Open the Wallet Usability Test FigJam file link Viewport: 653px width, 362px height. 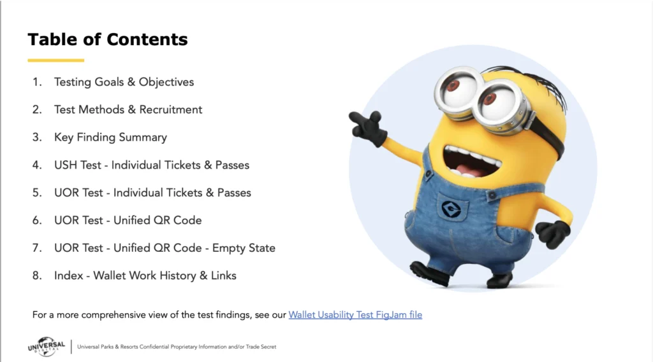[355, 314]
